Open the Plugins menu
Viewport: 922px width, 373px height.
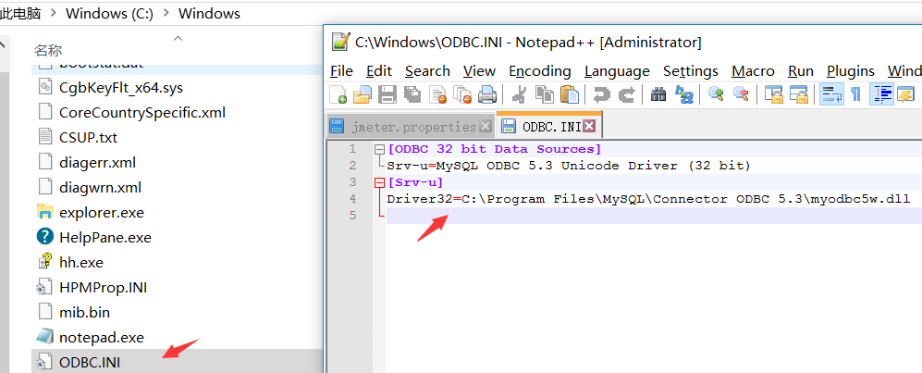click(851, 71)
